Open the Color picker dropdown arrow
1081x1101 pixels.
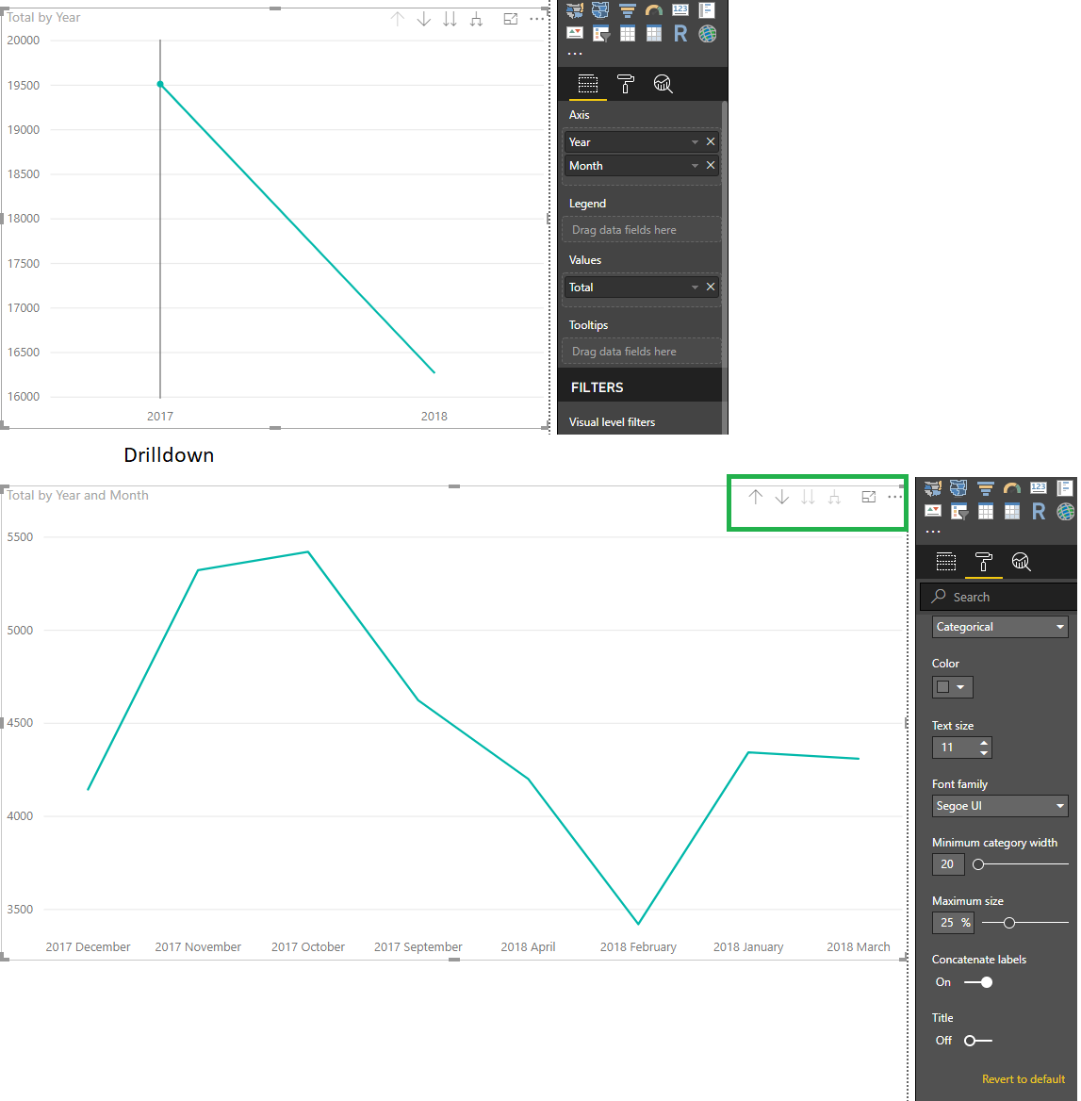(x=960, y=687)
